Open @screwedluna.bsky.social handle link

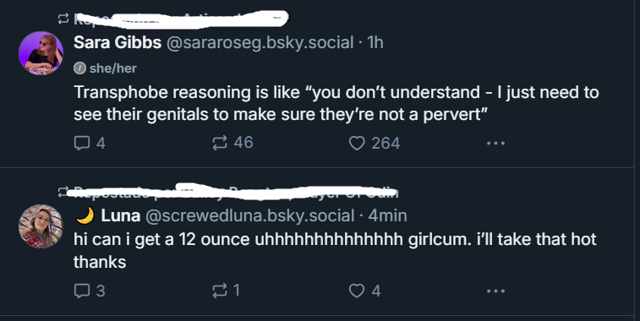(x=249, y=215)
